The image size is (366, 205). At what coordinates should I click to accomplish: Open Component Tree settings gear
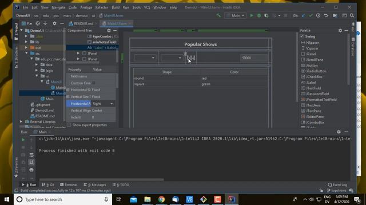[109, 30]
